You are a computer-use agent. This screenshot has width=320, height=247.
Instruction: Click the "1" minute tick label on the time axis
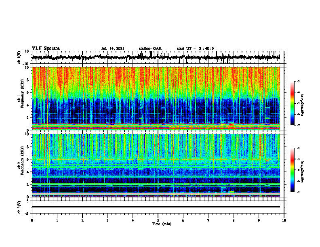point(57,220)
